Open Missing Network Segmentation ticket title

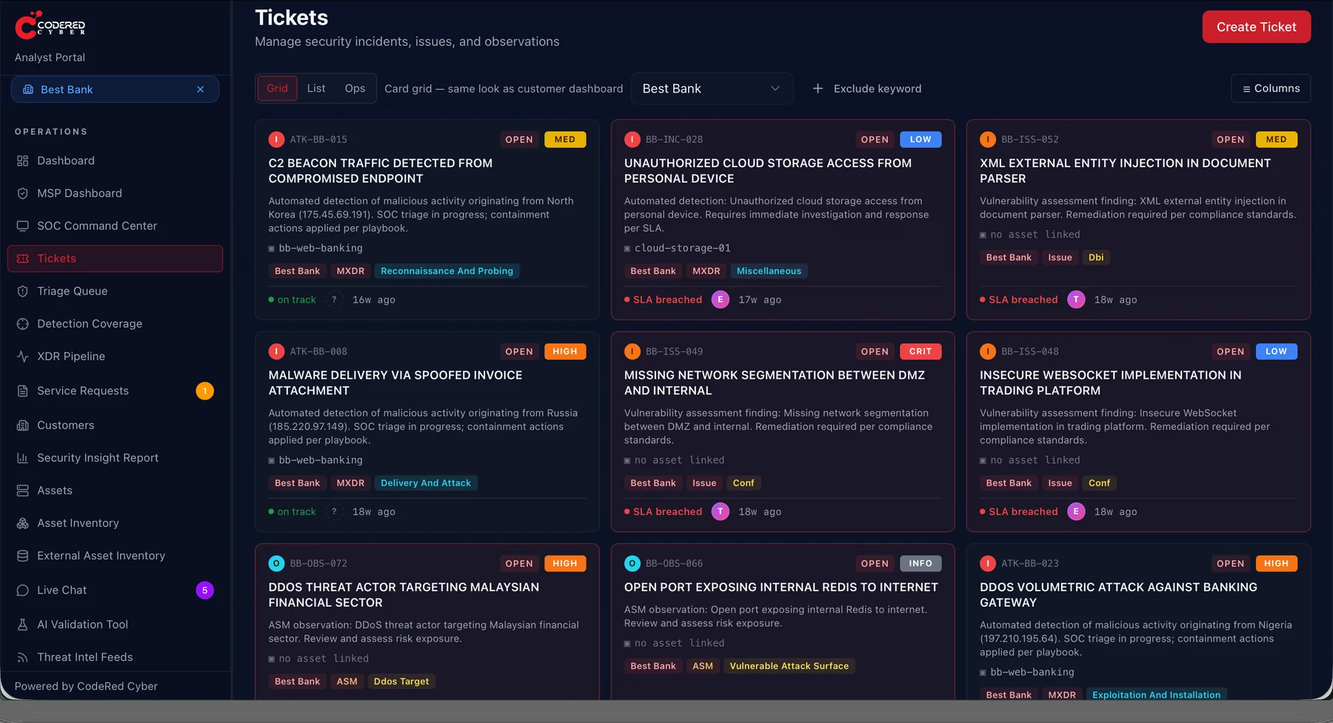775,383
